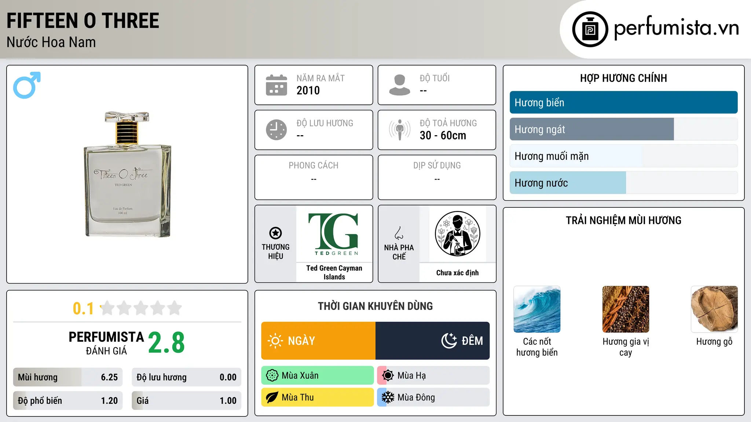This screenshot has width=751, height=422.
Task: Click the Mùi hương score bar
Action: [x=68, y=377]
